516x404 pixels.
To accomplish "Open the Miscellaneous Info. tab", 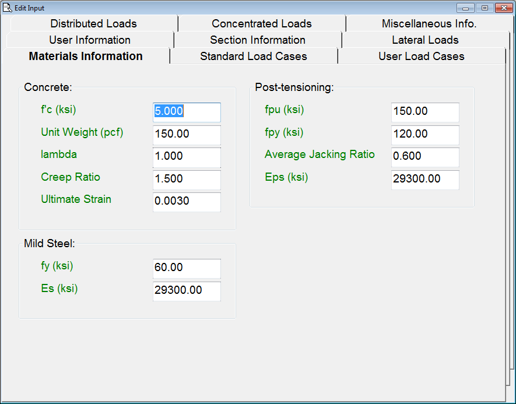I will click(429, 24).
